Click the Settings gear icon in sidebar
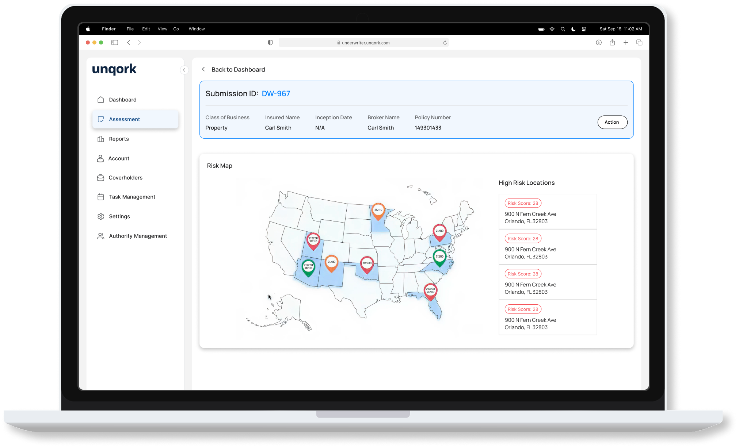This screenshot has width=739, height=447. (x=101, y=216)
